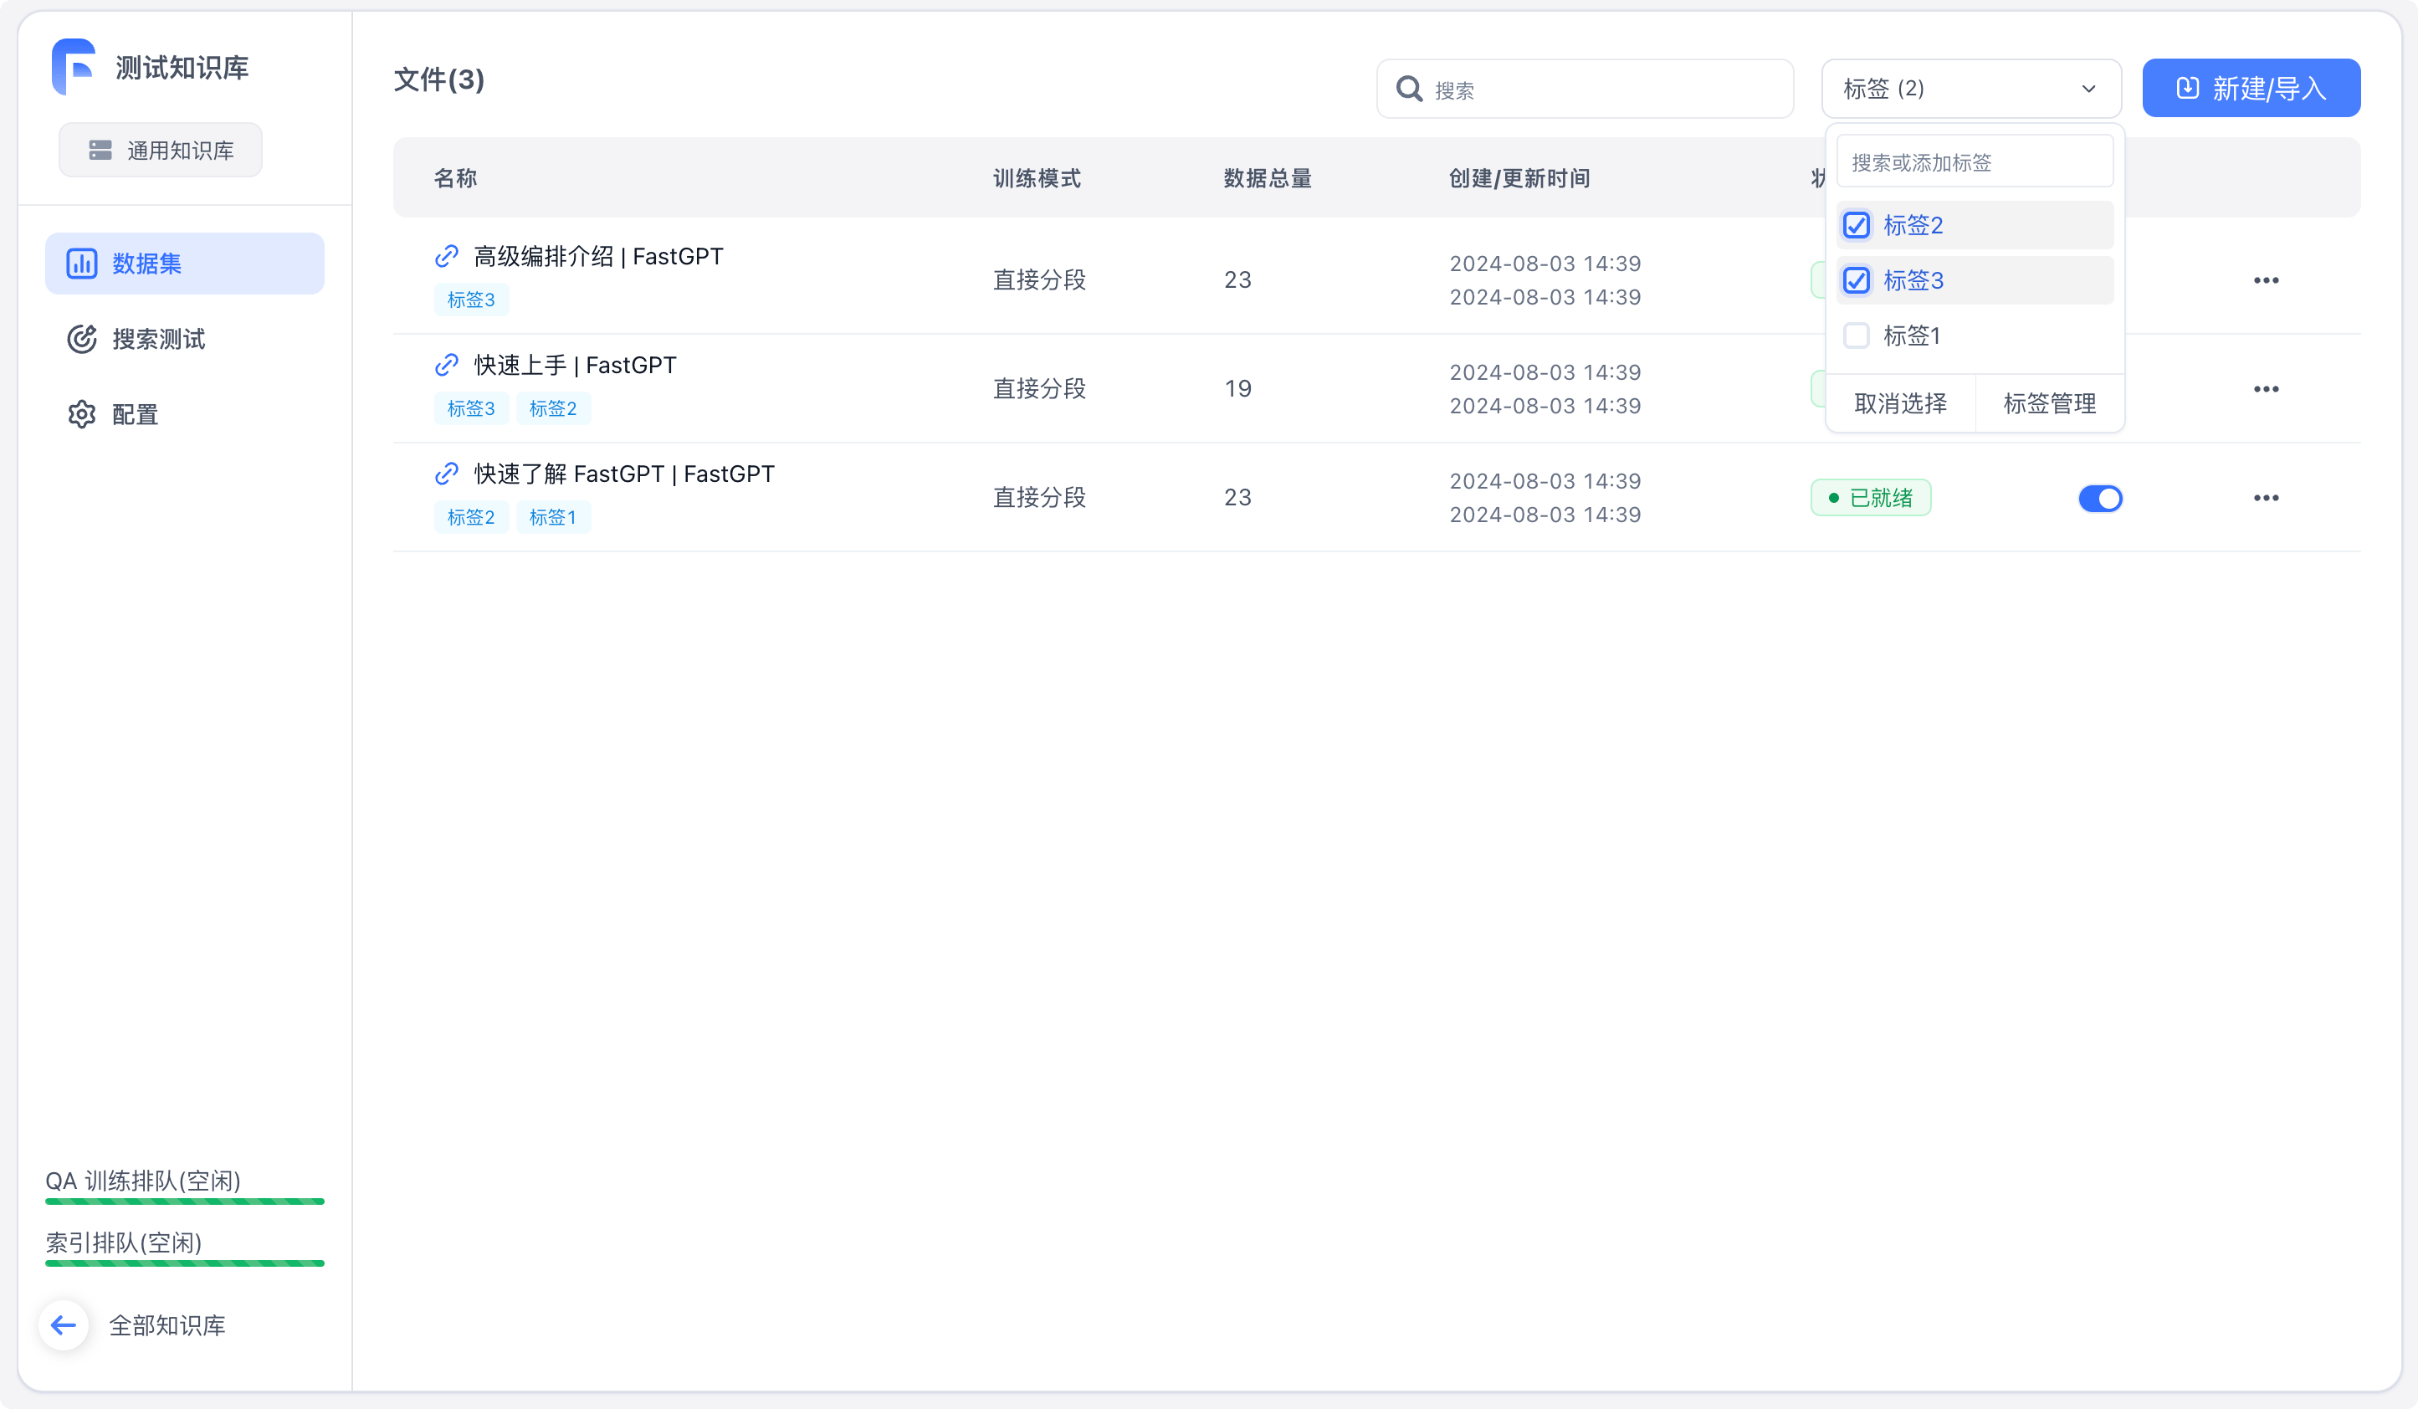The image size is (2418, 1409).
Task: Toggle off the switch for 快速了解 FastGPT
Action: [x=2099, y=498]
